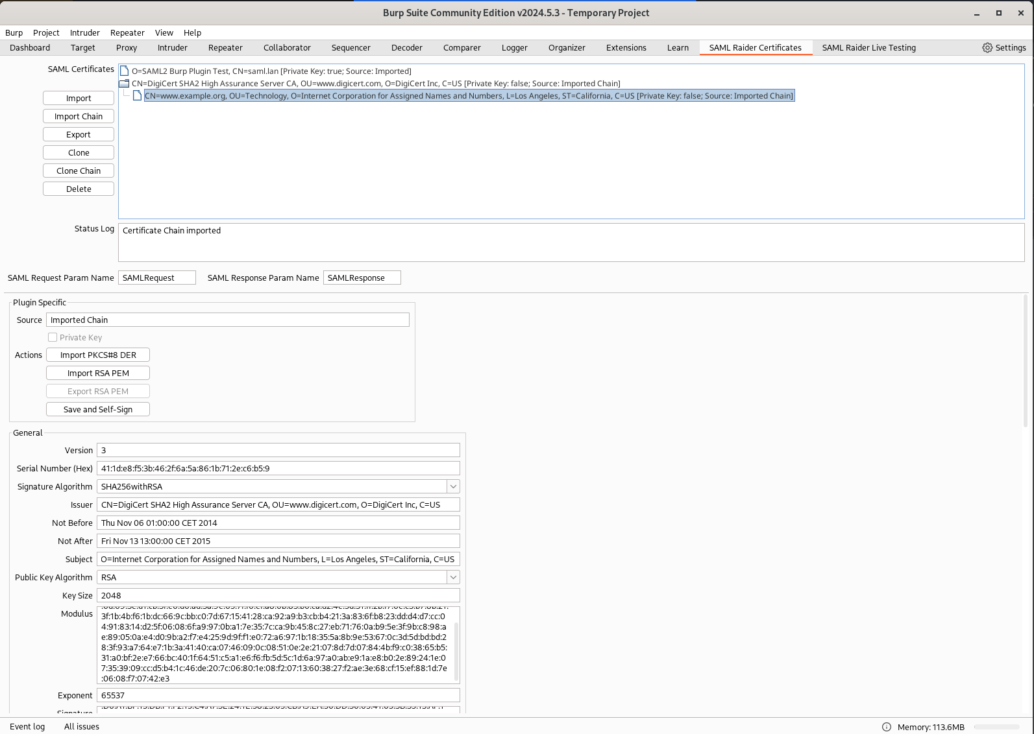Viewport: 1034px width, 734px height.
Task: Open the Public Key Algorithm dropdown
Action: click(453, 577)
